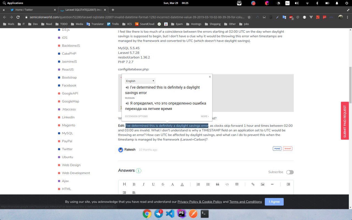Click the Heading format icon in editor
The height and width of the screenshot is (220, 352).
click(x=124, y=184)
